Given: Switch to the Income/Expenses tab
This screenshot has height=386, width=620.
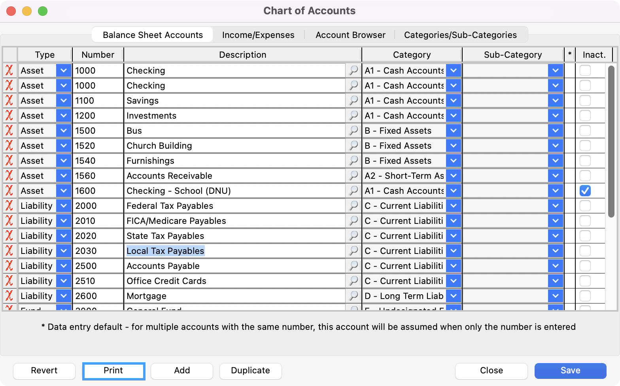Looking at the screenshot, I should 258,35.
